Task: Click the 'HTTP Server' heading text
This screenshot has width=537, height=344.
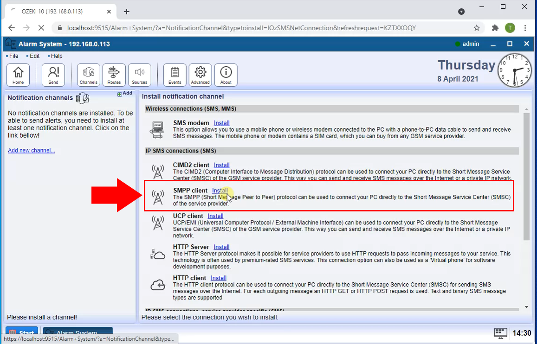Action: [x=191, y=247]
